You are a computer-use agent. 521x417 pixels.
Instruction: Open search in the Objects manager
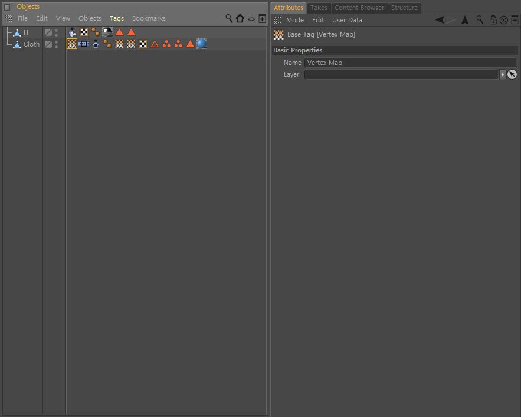pos(229,18)
